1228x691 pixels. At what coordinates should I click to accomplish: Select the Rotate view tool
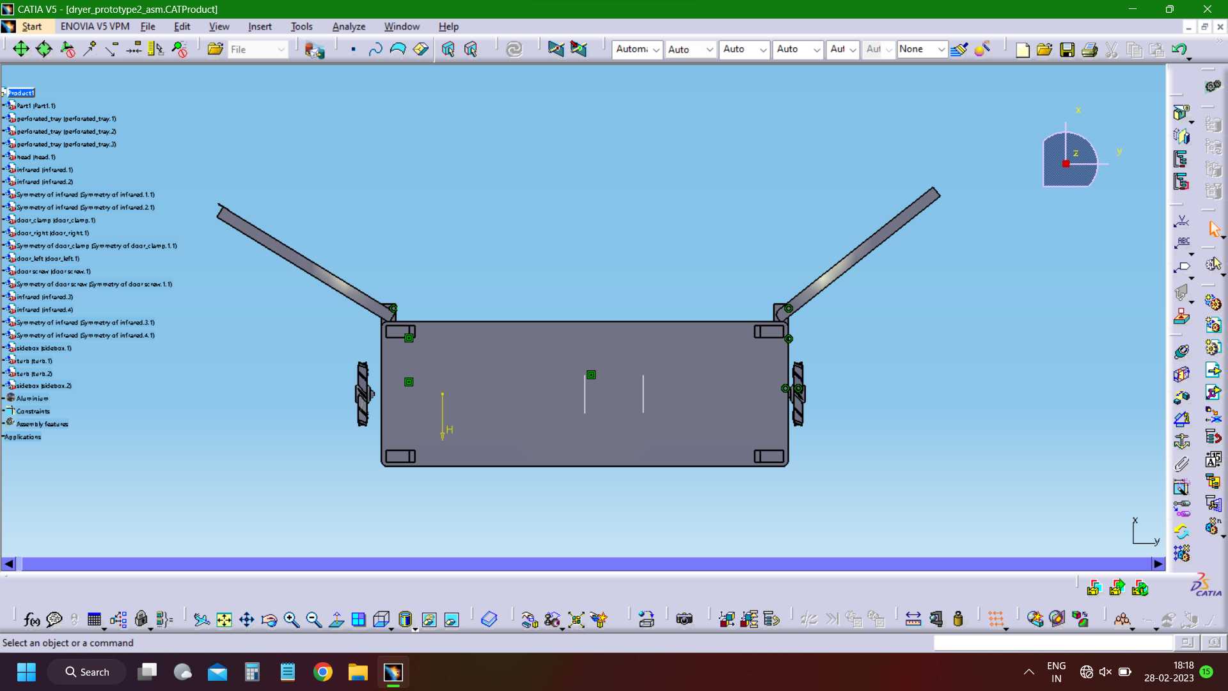coord(269,619)
